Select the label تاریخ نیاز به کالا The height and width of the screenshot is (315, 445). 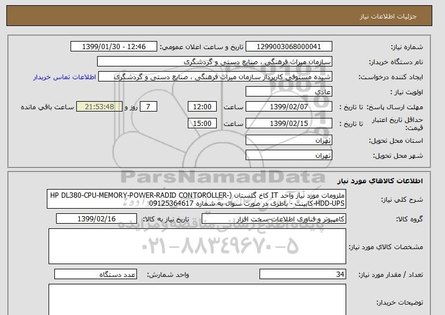[165, 219]
